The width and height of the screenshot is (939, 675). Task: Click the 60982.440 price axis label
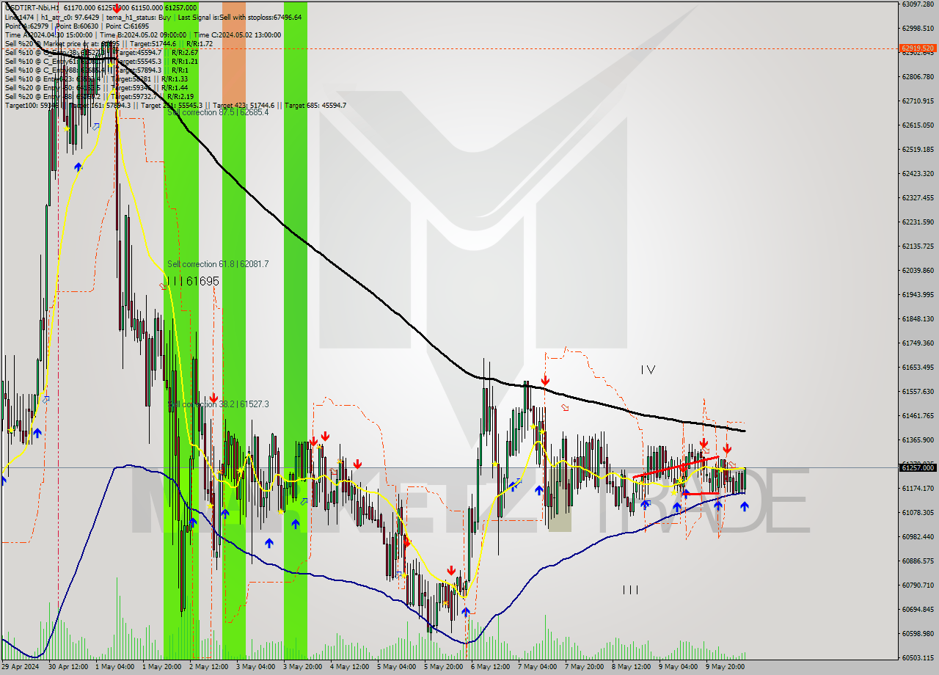pos(918,536)
